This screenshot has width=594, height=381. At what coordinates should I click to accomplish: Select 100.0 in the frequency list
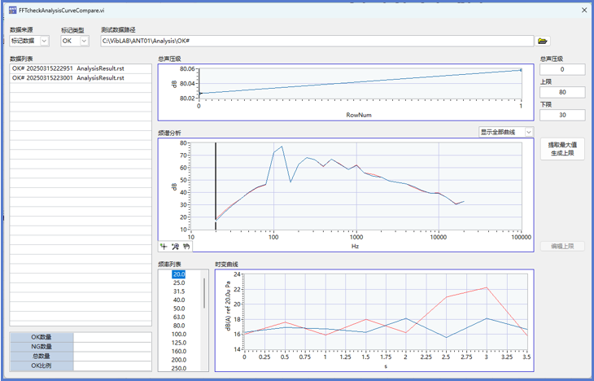(179, 335)
